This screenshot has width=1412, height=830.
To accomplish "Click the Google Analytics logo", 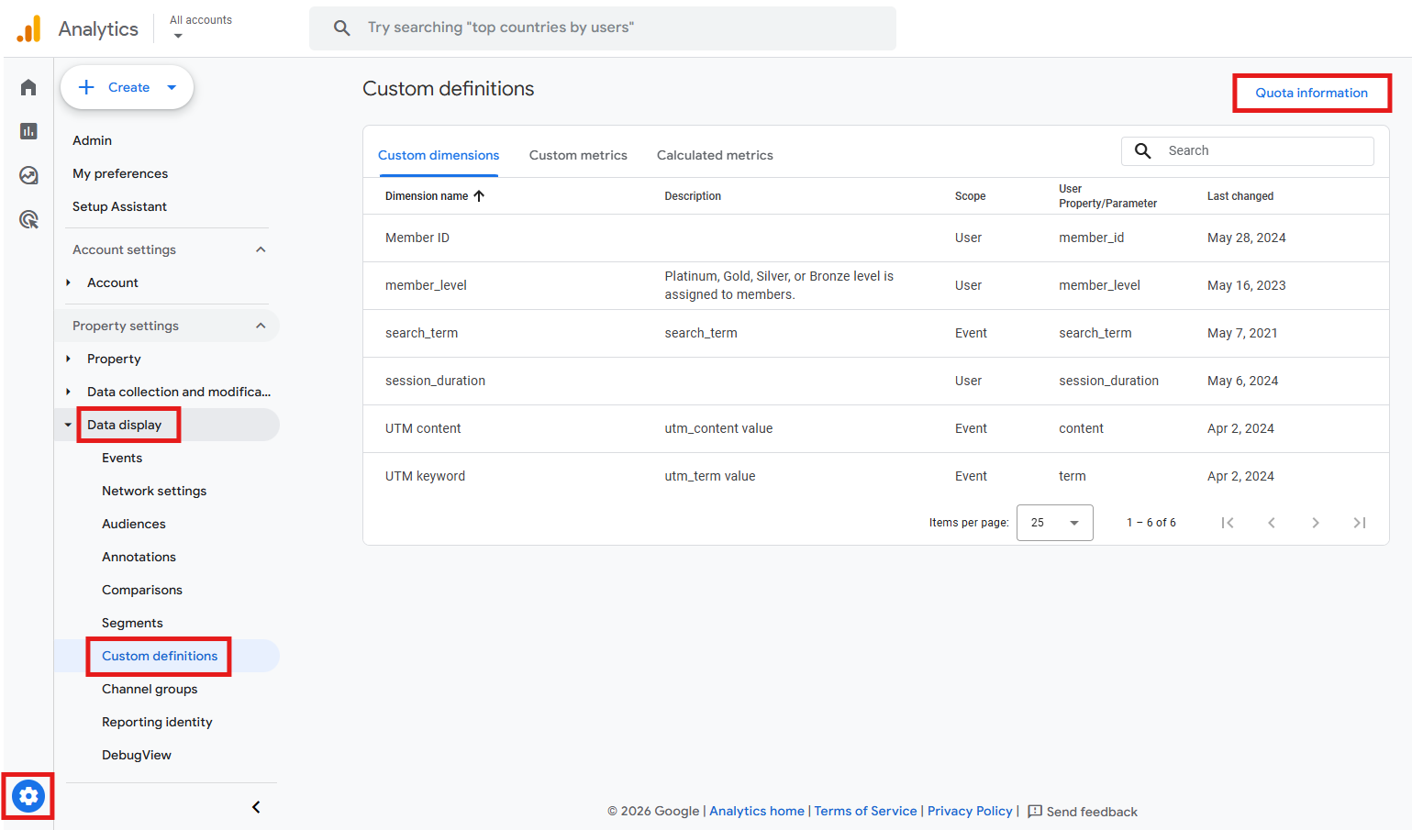I will pos(29,28).
